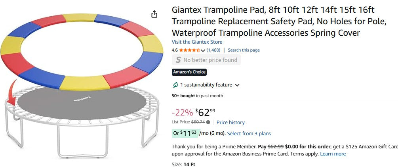
Task: Click the share icon above product image
Action: 154,14
